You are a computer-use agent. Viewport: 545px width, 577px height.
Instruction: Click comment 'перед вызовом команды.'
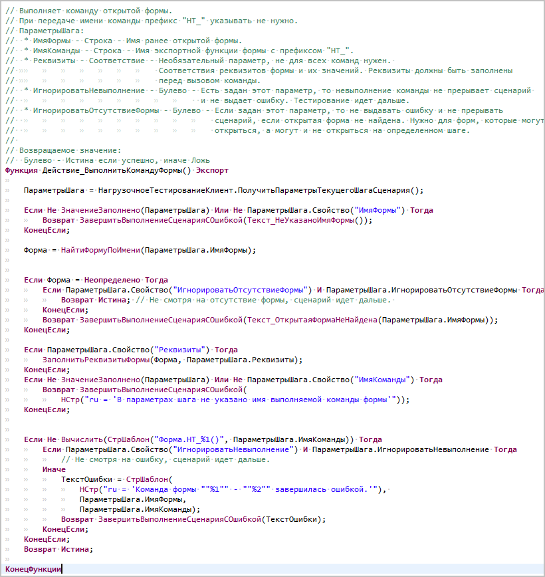pos(209,80)
